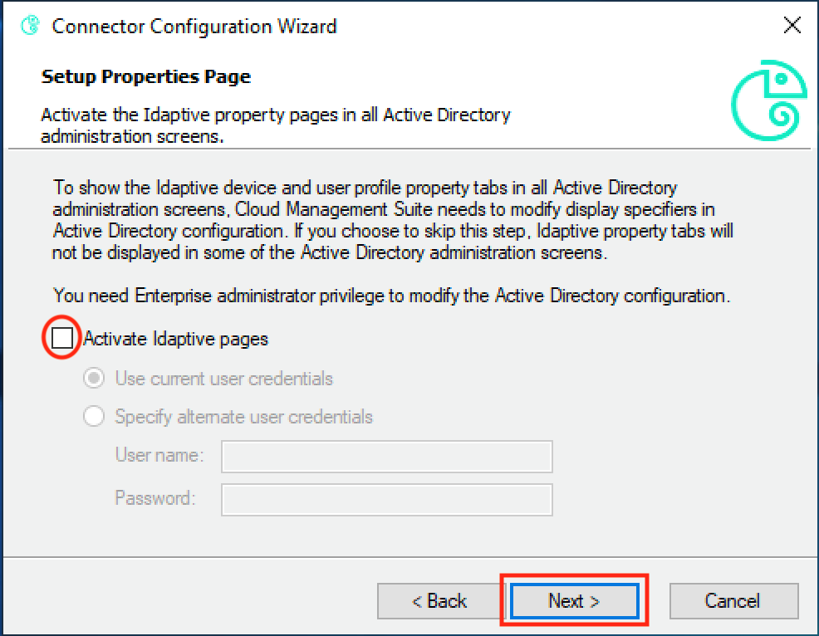Select Use current user credentials option
Image resolution: width=819 pixels, height=636 pixels.
point(94,378)
